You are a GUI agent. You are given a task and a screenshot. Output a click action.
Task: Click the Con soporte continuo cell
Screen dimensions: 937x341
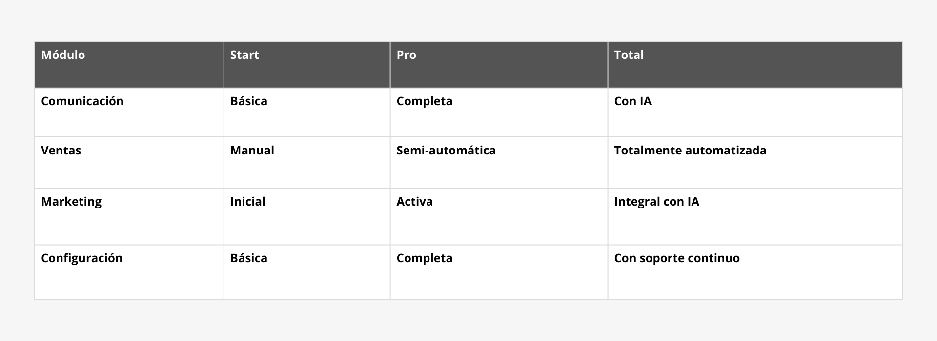point(676,258)
